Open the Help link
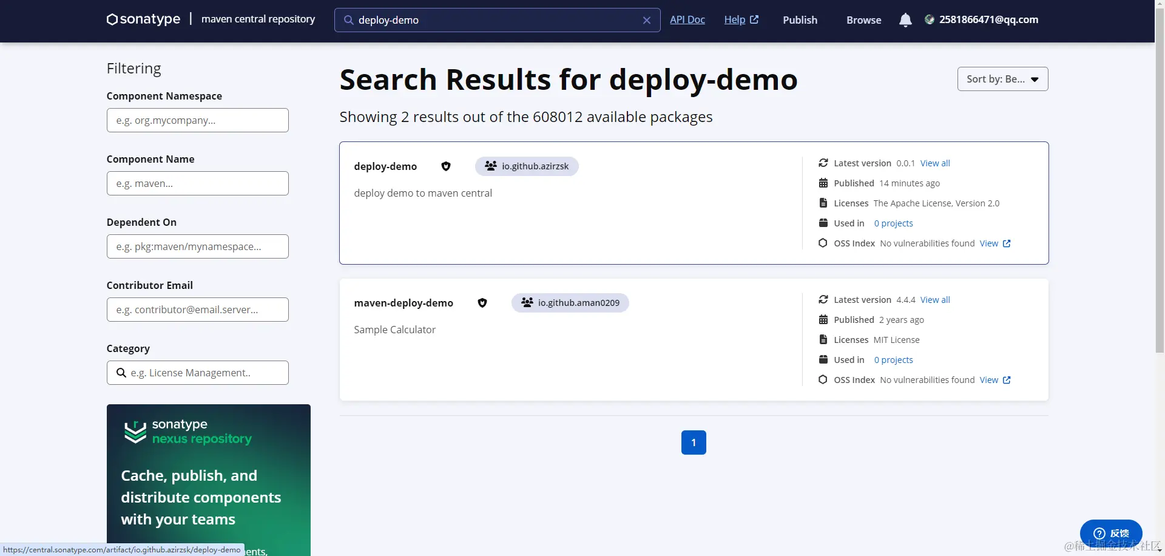This screenshot has width=1165, height=556. pos(735,19)
